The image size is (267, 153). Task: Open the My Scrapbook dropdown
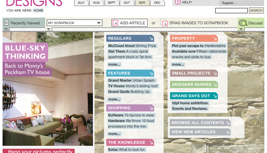coord(74,23)
